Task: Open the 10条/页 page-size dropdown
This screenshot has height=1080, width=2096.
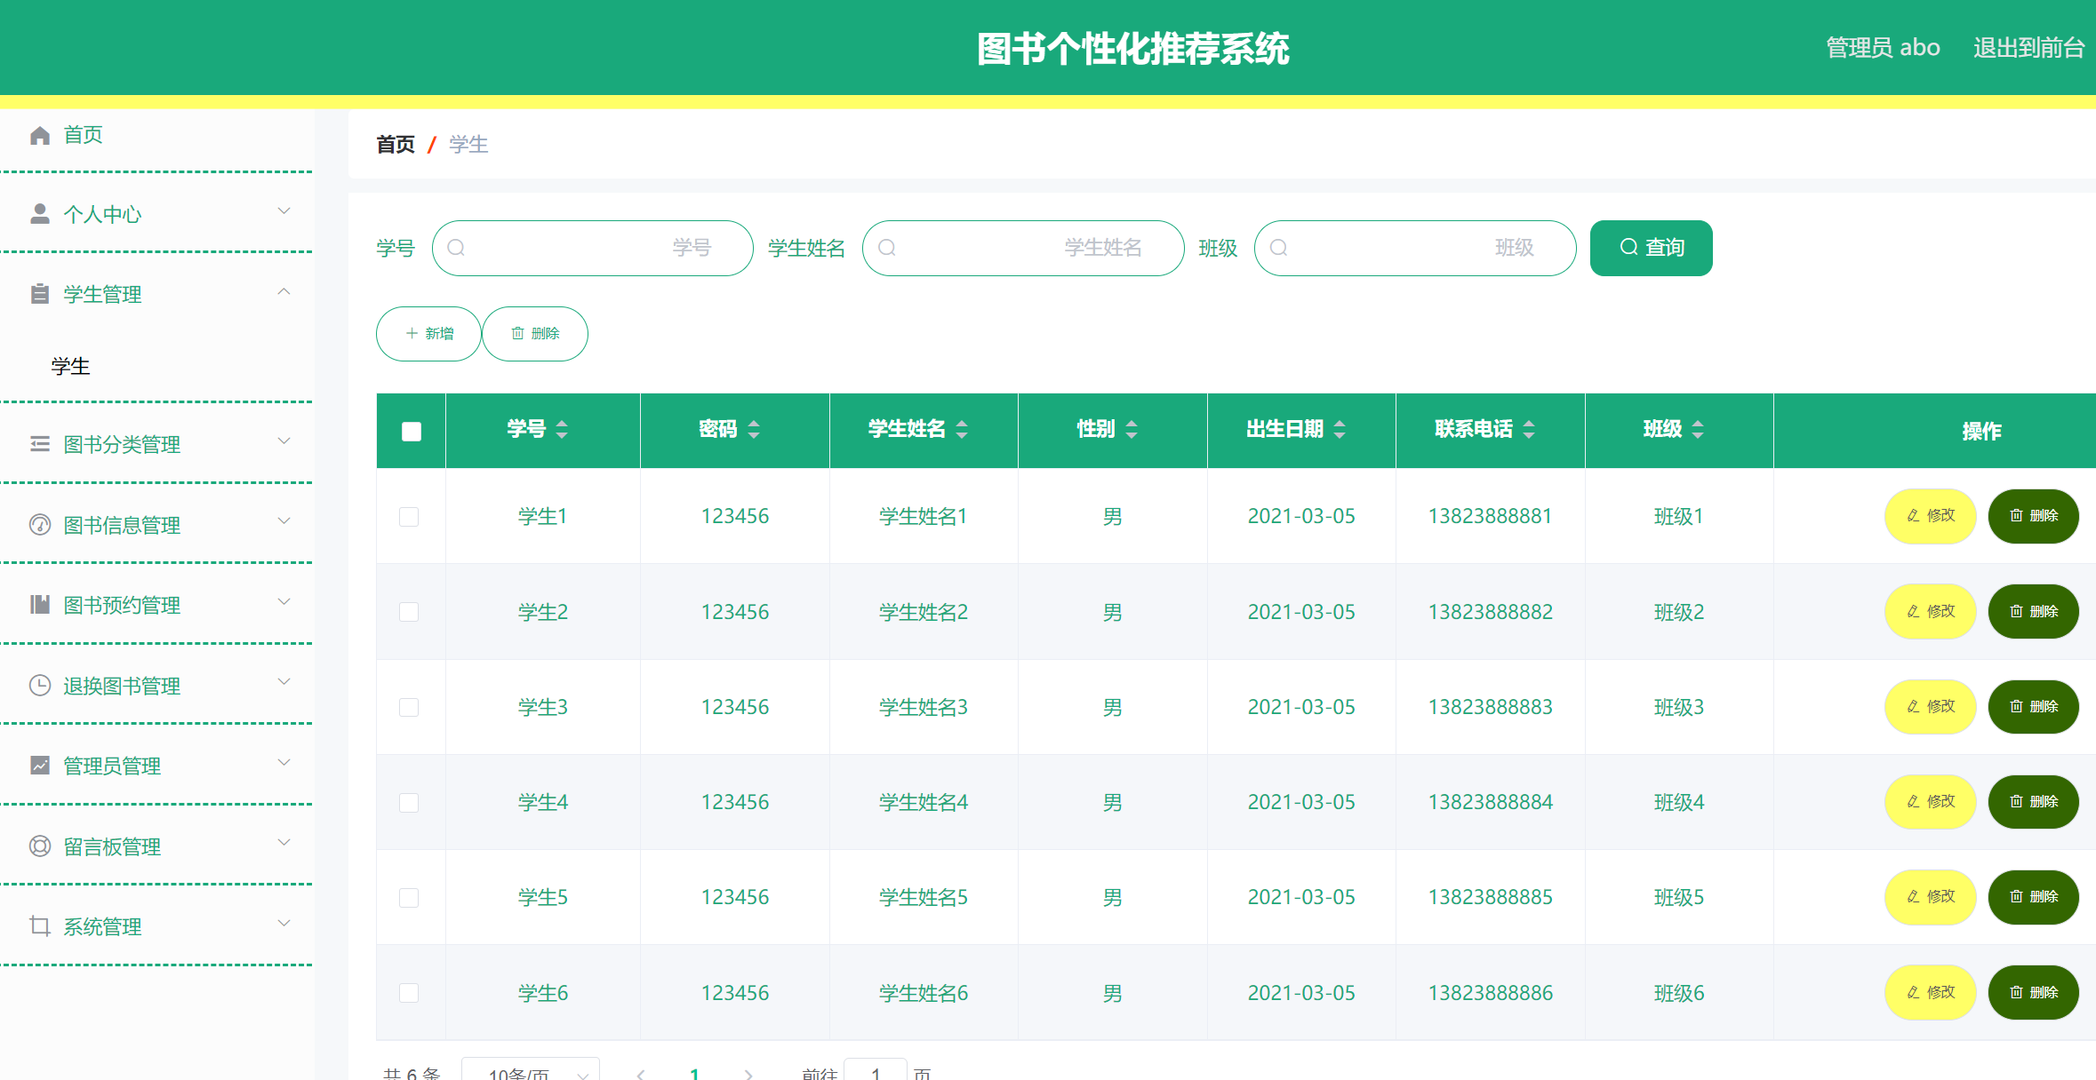Action: (x=531, y=1073)
